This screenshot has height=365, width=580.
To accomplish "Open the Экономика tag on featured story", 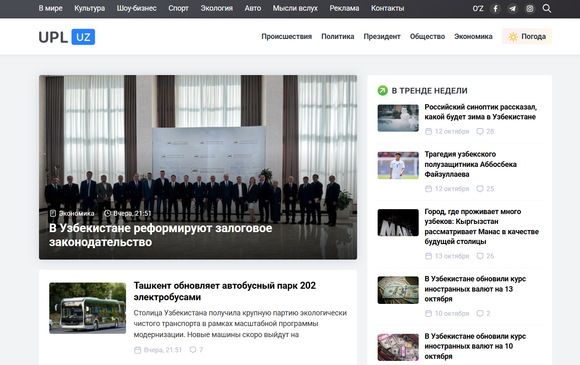I will 76,213.
